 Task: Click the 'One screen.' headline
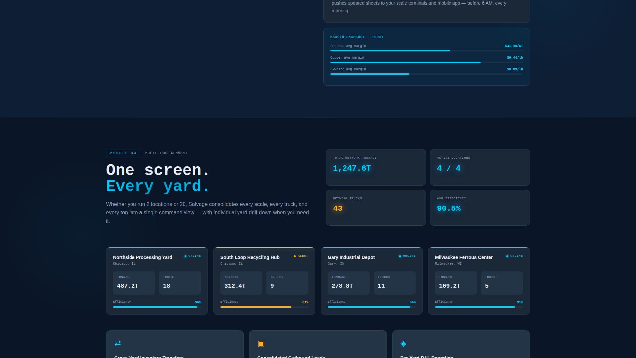pos(158,170)
